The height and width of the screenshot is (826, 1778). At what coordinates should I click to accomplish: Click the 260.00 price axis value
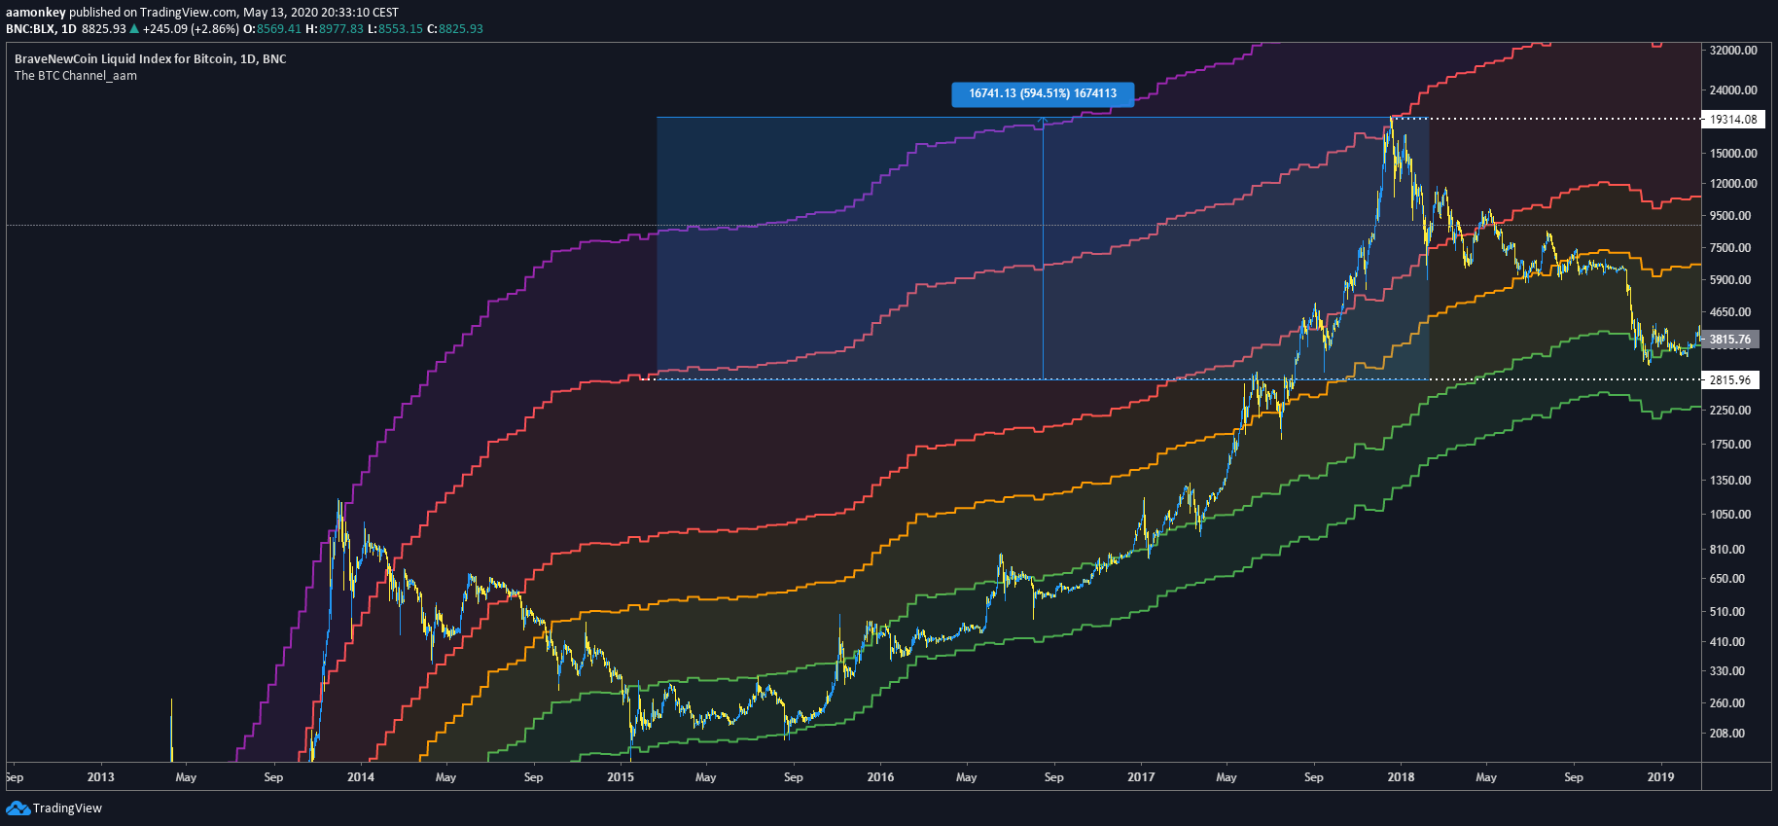1727,703
